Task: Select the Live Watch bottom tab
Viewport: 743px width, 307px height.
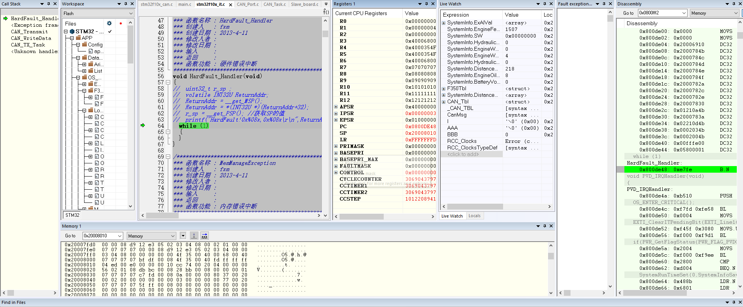Action: pos(452,216)
